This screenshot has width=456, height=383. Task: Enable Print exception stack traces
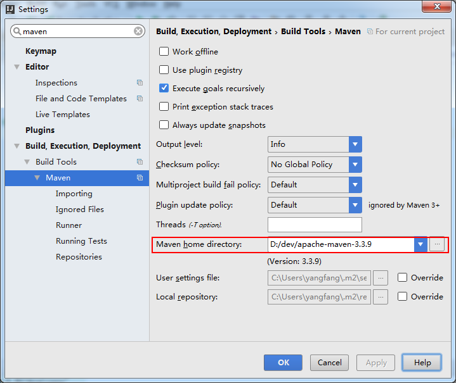(x=164, y=106)
